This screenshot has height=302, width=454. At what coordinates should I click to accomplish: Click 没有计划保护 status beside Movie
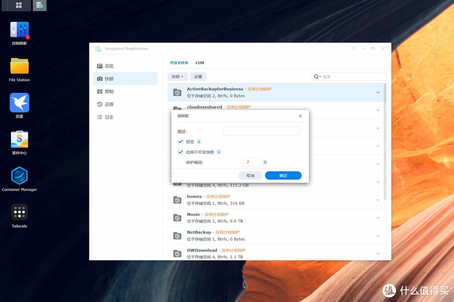coord(216,214)
